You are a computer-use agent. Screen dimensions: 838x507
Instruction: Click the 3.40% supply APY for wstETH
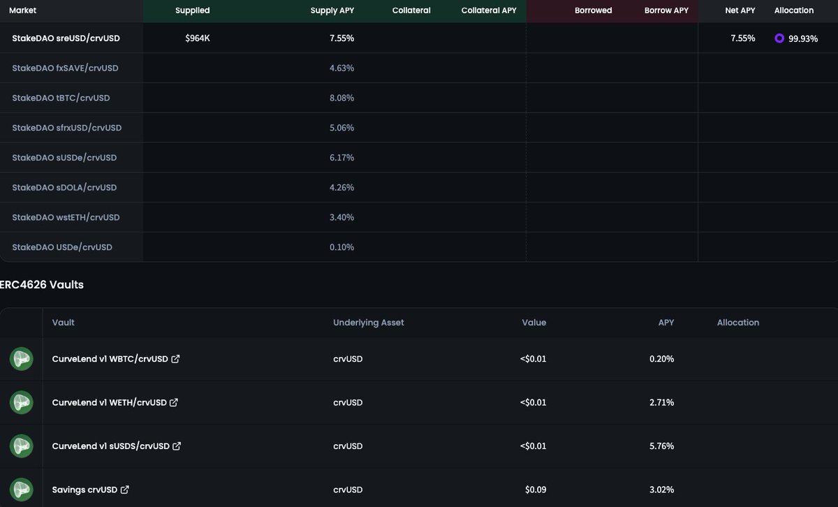pyautogui.click(x=341, y=217)
